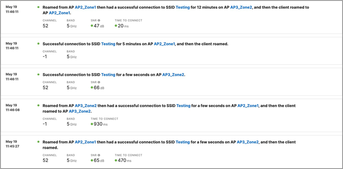The image size is (343, 169).
Task: Click green dot next to 930 ms
Action: pos(92,124)
